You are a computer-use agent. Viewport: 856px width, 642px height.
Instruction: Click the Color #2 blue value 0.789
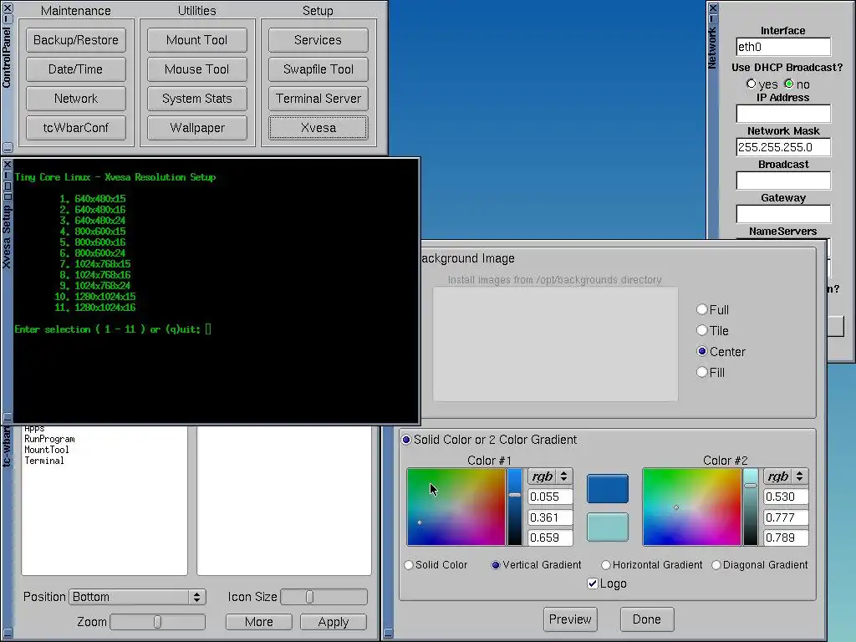[786, 538]
